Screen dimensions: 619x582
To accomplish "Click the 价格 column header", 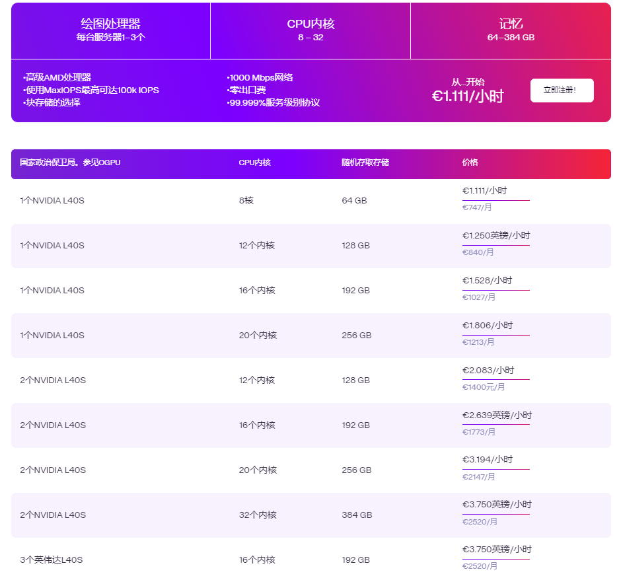I will tap(470, 163).
